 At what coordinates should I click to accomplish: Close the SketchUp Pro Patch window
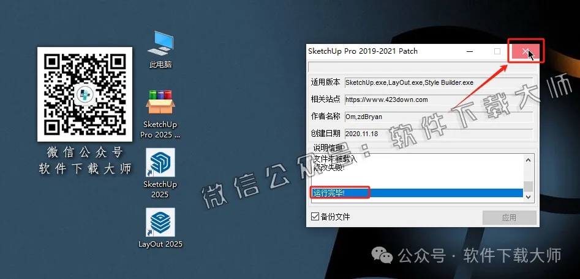click(525, 51)
